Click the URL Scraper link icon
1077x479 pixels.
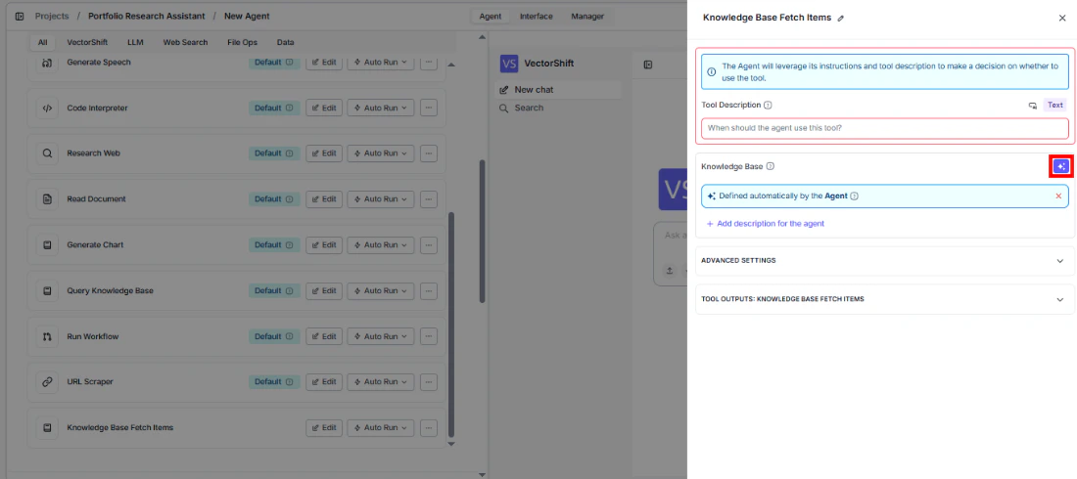47,382
